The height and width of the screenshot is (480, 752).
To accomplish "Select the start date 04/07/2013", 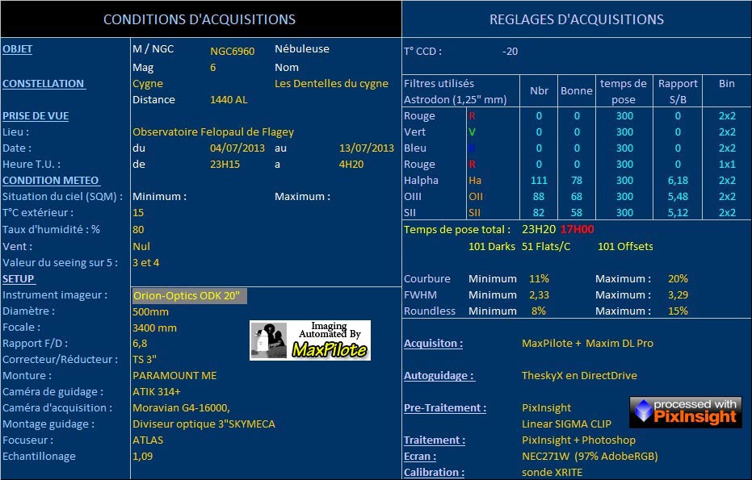I will 237,148.
